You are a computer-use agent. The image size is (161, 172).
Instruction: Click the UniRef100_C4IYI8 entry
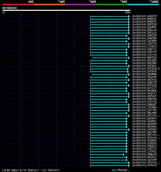pyautogui.click(x=144, y=55)
